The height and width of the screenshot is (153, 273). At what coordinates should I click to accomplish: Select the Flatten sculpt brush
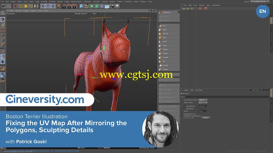(x=169, y=49)
